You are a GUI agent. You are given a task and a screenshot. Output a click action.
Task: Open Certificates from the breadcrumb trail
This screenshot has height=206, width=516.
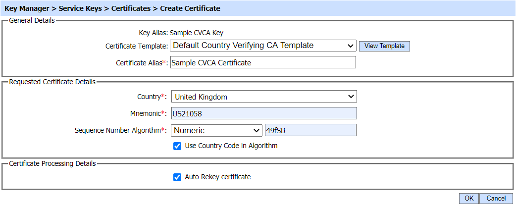[x=131, y=8]
